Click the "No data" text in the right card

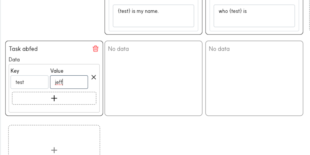point(219,49)
